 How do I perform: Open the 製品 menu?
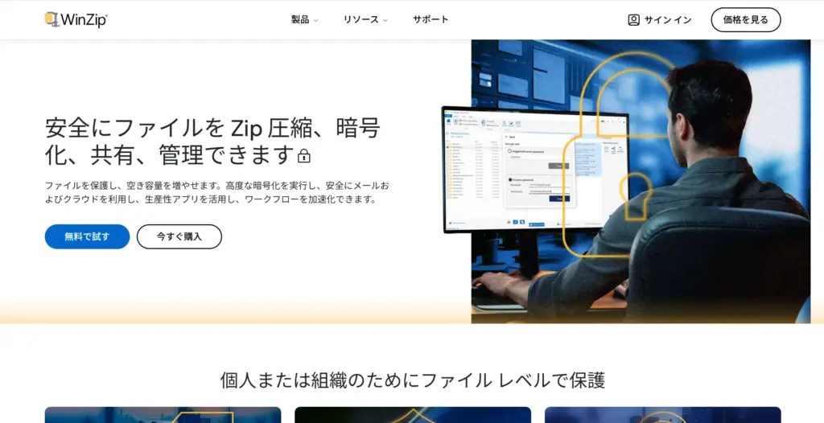pyautogui.click(x=300, y=19)
